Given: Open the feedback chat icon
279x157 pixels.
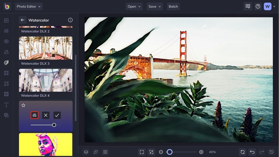Looking at the screenshot, I should pos(248,6).
